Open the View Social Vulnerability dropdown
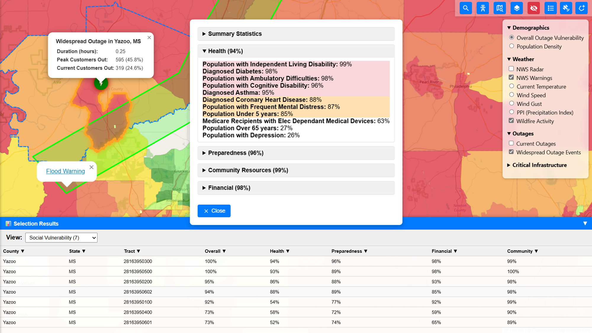The width and height of the screenshot is (592, 333). (x=61, y=238)
